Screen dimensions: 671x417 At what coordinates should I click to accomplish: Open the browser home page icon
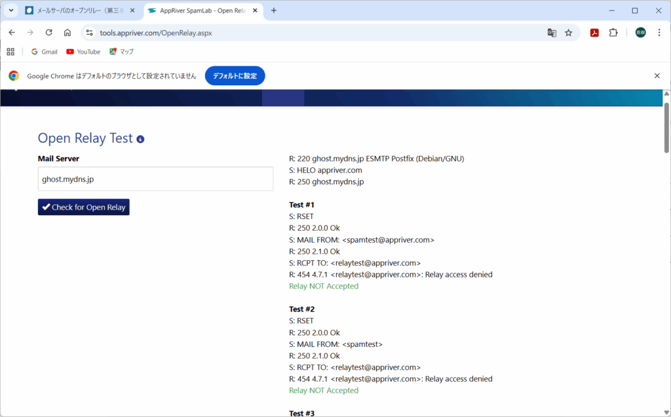[x=67, y=33]
